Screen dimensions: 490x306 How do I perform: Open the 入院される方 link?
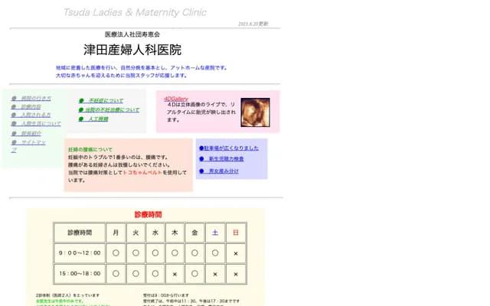pyautogui.click(x=31, y=115)
